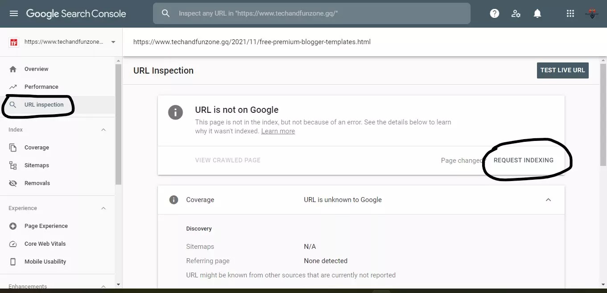
Task: Open the notifications bell
Action: (x=537, y=13)
